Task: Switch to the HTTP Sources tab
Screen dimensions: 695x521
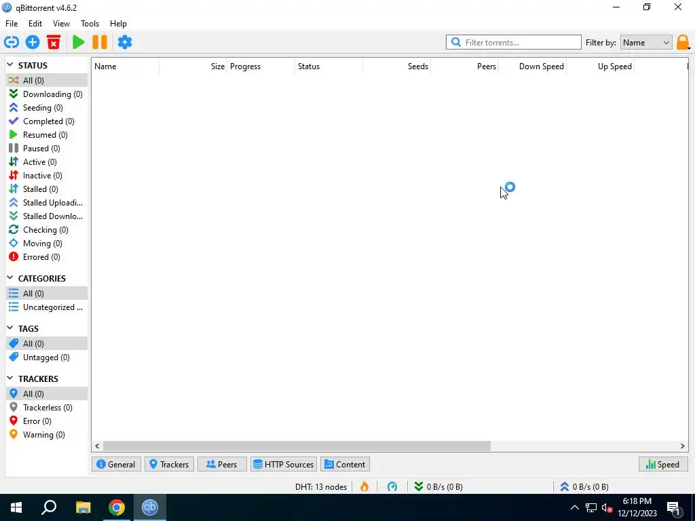Action: click(x=284, y=464)
